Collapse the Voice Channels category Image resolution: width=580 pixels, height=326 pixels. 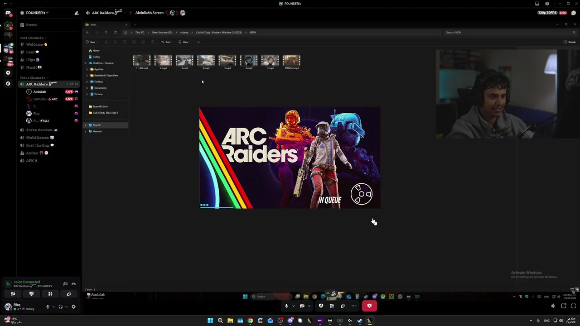coord(34,77)
